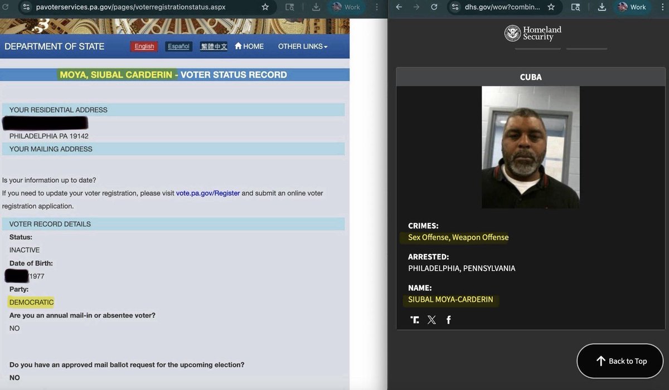Viewport: 669px width, 390px height.
Task: Go to HOME on Department of State site
Action: click(x=249, y=46)
